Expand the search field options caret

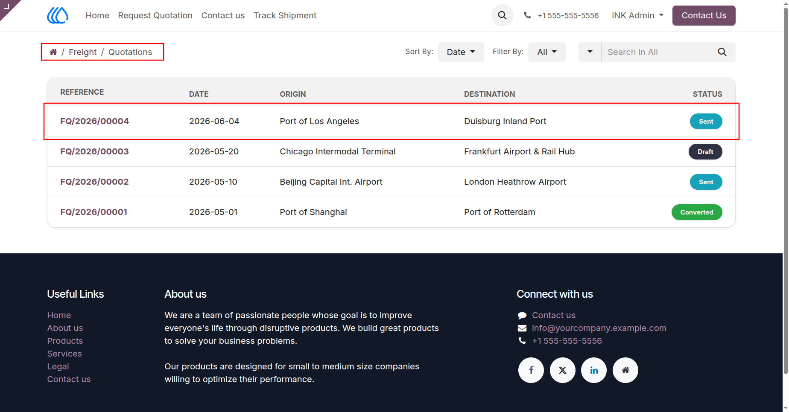click(x=590, y=52)
